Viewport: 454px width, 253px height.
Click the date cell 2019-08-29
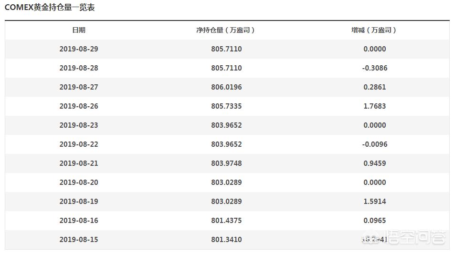tap(79, 49)
